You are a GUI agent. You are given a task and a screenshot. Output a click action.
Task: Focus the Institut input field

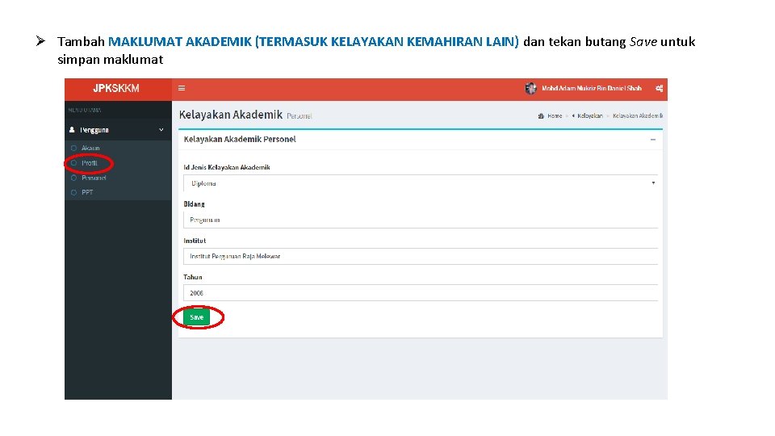421,257
